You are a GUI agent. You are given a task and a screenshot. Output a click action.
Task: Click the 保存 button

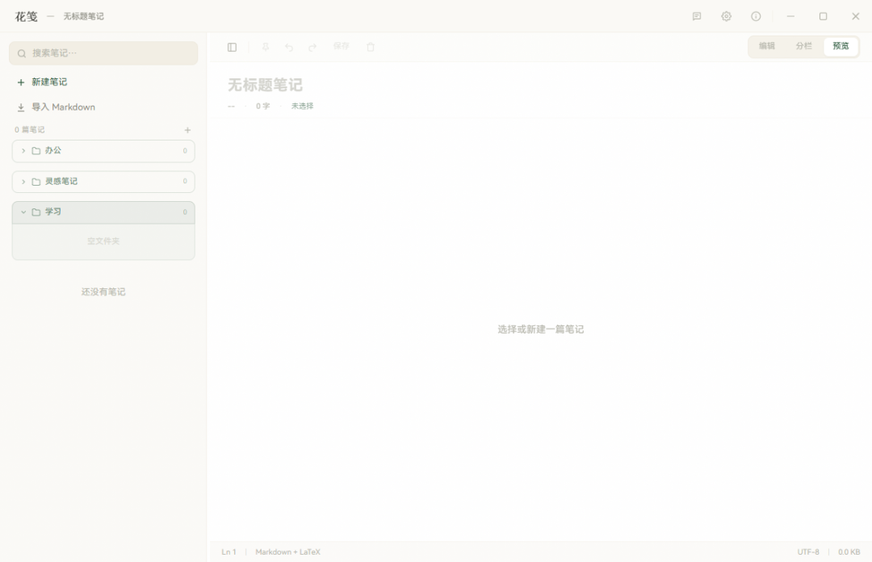[341, 46]
